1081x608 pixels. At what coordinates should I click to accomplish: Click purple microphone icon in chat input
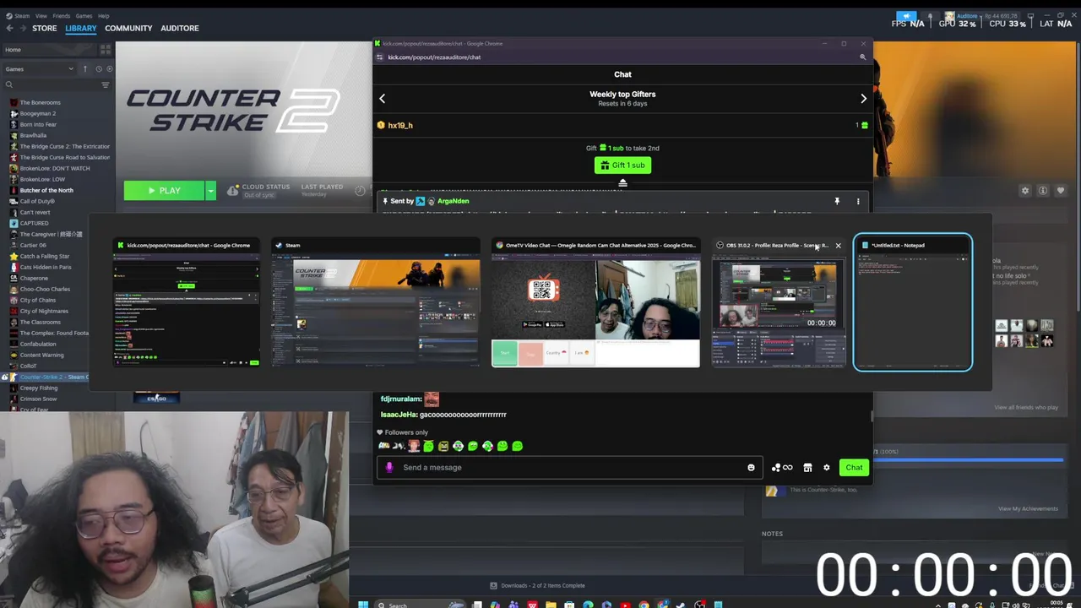click(x=388, y=467)
